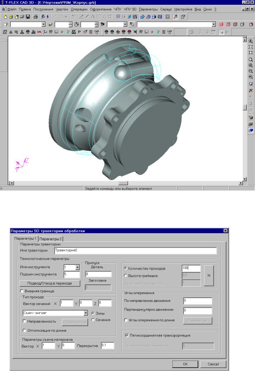Open the wide rightmost toolbar combo box

pos(214,24)
